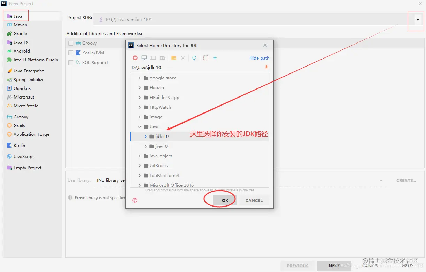Click the CREATE... button
Viewport: 426px width, 272px height.
tap(406, 181)
